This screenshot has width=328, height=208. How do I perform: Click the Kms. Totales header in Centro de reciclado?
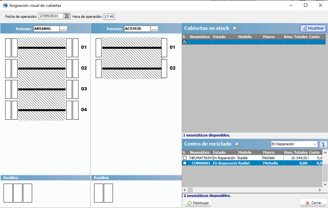coord(295,152)
